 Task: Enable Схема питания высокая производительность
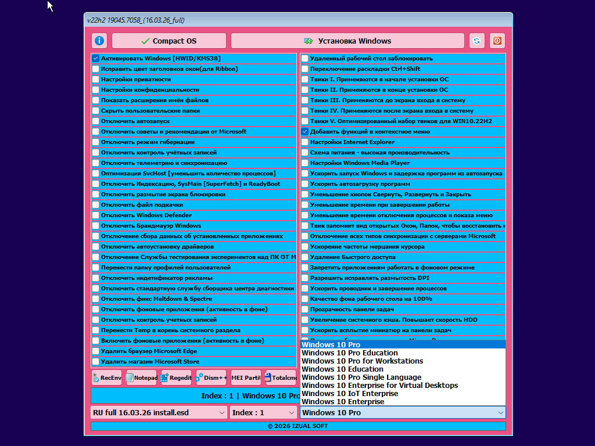[x=304, y=153]
